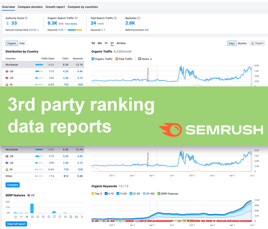Click the View full report button
The height and width of the screenshot is (229, 268).
16,224
